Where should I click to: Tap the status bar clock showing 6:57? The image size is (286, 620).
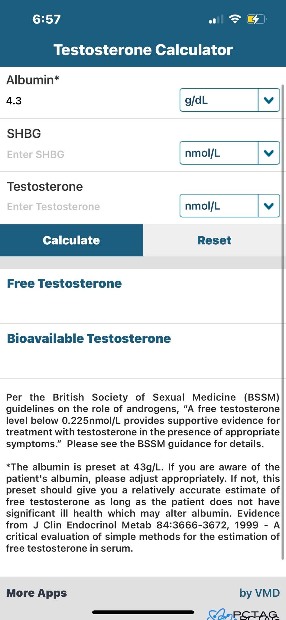(47, 19)
